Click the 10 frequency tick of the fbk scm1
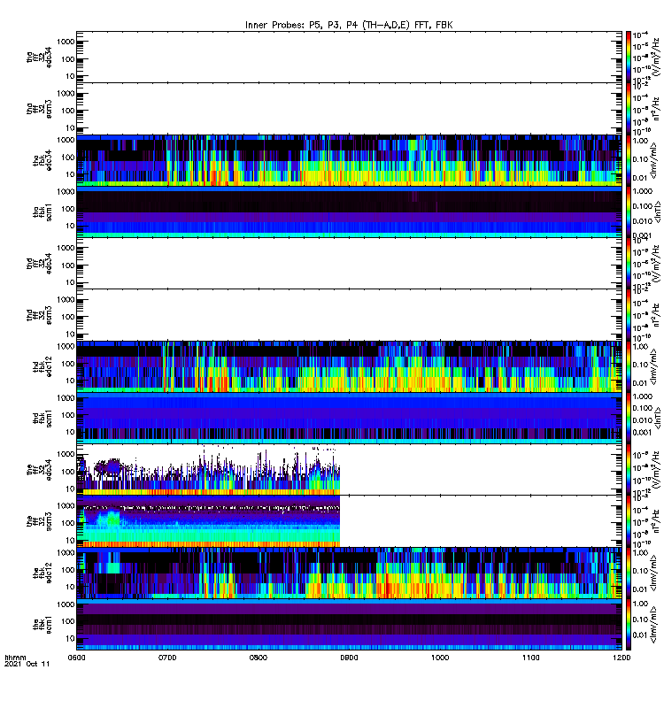Image resolution: width=664 pixels, height=708 pixels. [x=70, y=638]
